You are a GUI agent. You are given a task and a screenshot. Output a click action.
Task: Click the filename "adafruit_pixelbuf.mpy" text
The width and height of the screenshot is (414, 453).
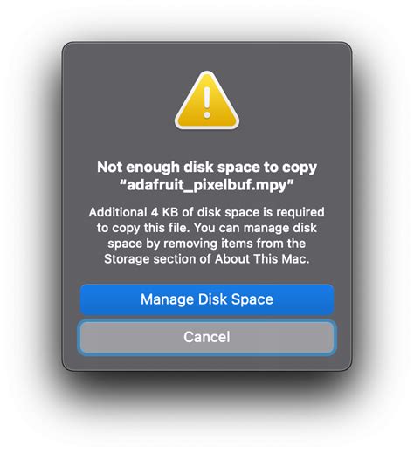tap(207, 185)
